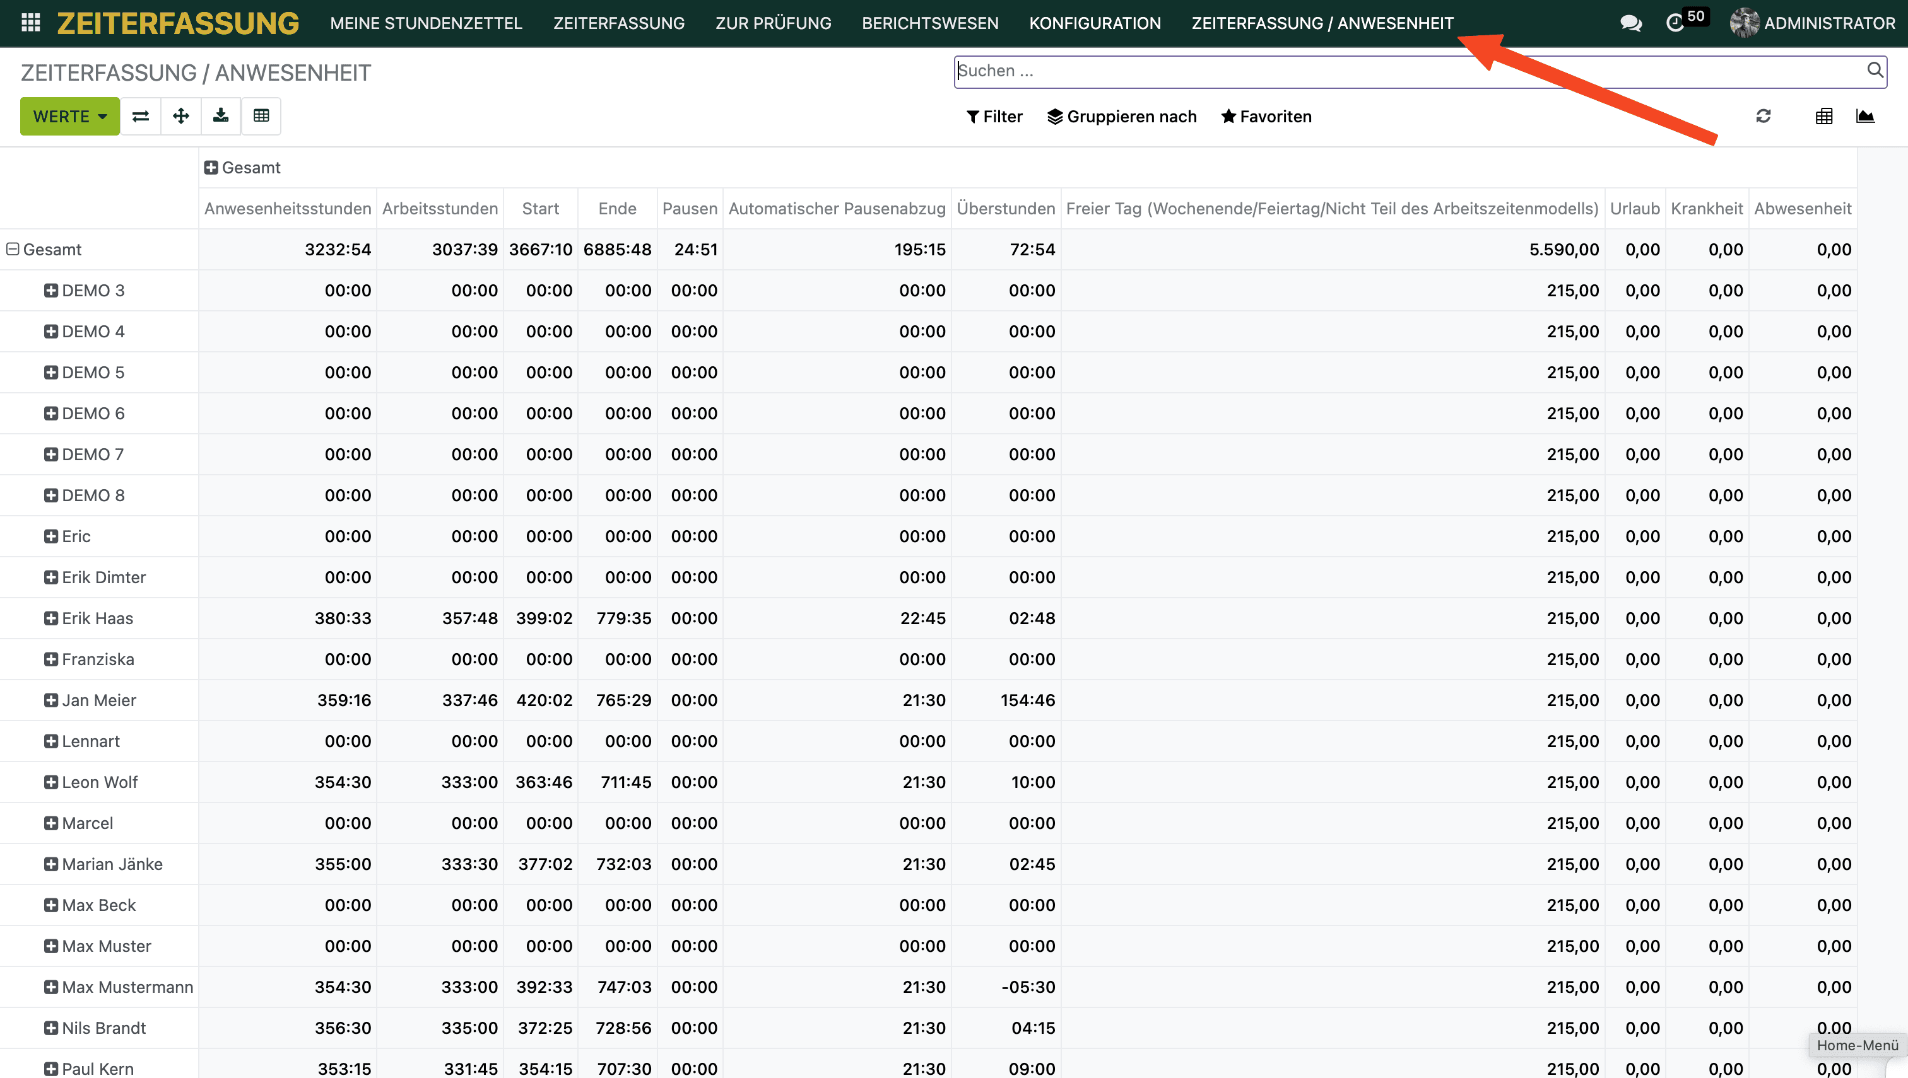1908x1078 pixels.
Task: Open the Gruppieren nach dropdown
Action: (x=1121, y=116)
